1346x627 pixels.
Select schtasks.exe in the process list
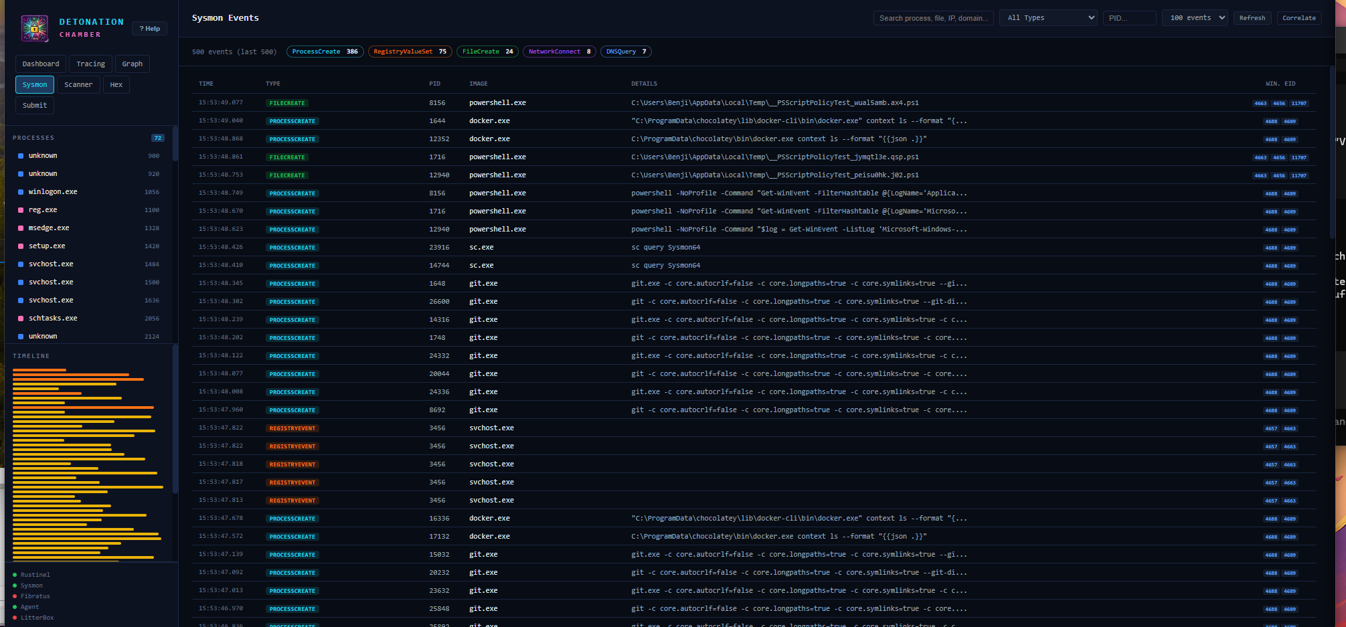88,319
